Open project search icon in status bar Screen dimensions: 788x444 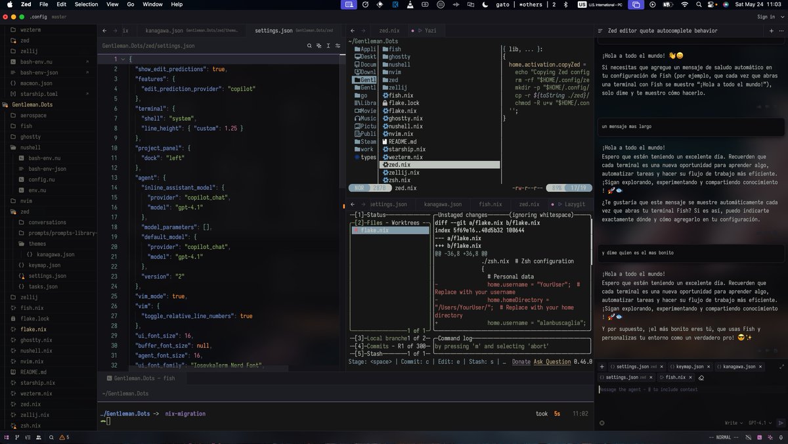point(51,437)
